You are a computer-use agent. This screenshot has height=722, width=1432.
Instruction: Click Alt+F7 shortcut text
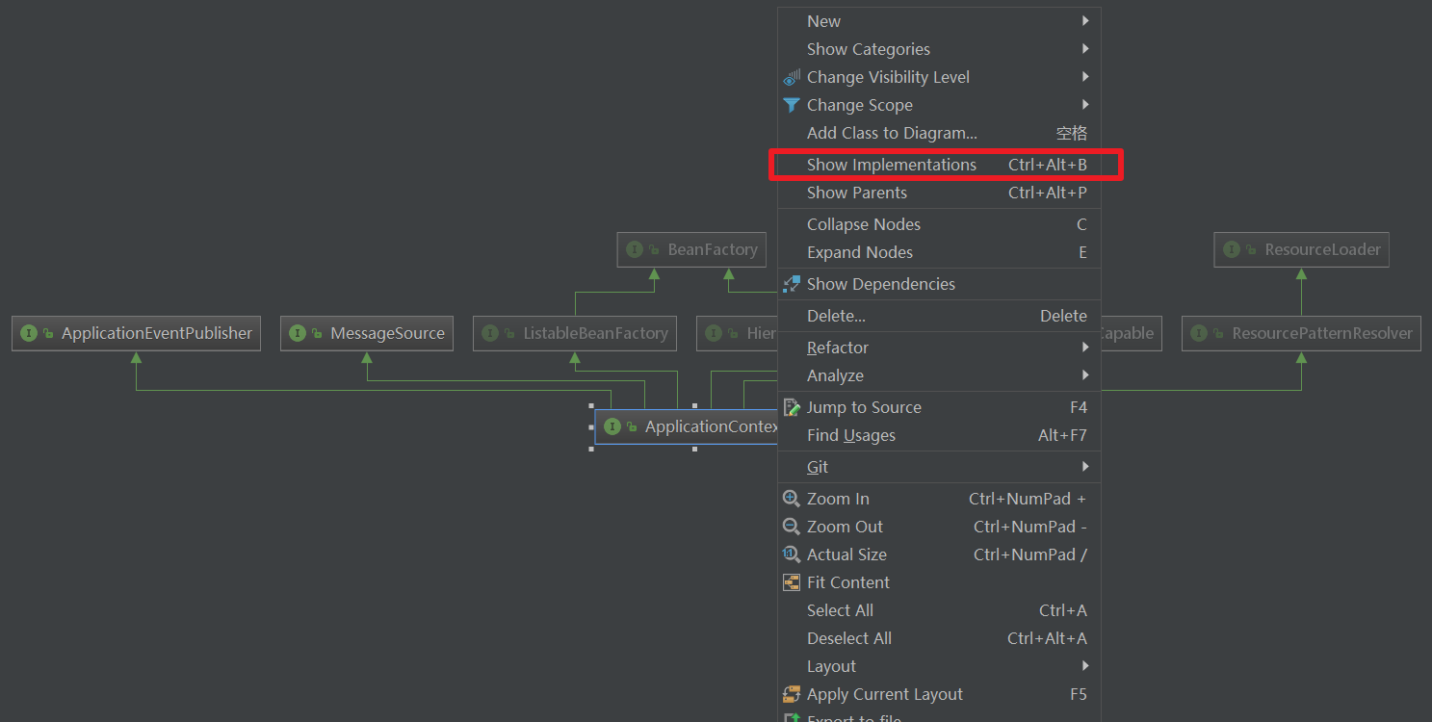pyautogui.click(x=1062, y=435)
